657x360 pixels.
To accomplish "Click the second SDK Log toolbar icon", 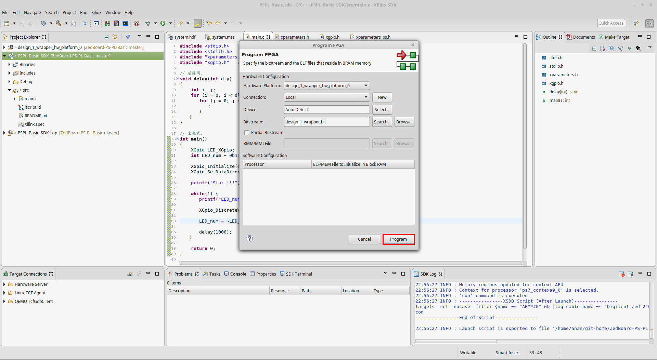I will 631,274.
